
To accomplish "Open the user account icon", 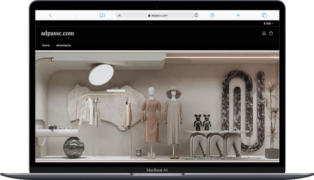I will pyautogui.click(x=264, y=33).
